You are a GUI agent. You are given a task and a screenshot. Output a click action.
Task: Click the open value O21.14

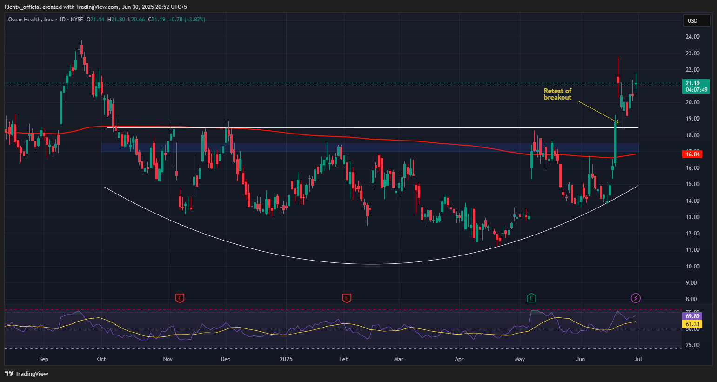point(96,20)
